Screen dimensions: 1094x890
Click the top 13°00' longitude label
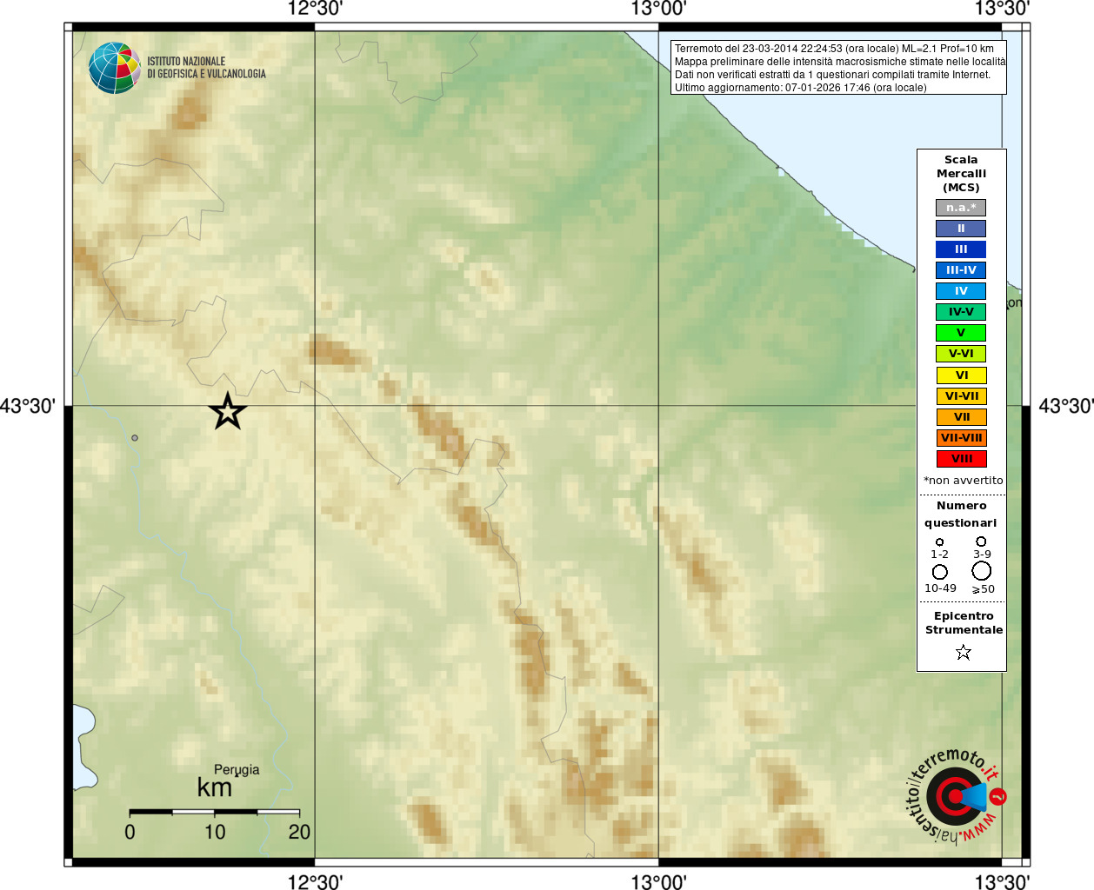point(658,9)
